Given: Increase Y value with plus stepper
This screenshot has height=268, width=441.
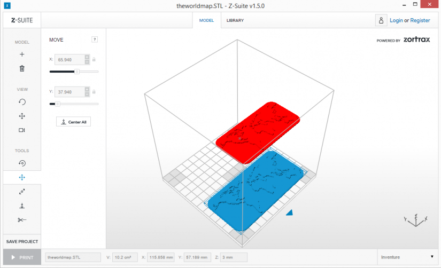Looking at the screenshot, I should click(x=87, y=89).
